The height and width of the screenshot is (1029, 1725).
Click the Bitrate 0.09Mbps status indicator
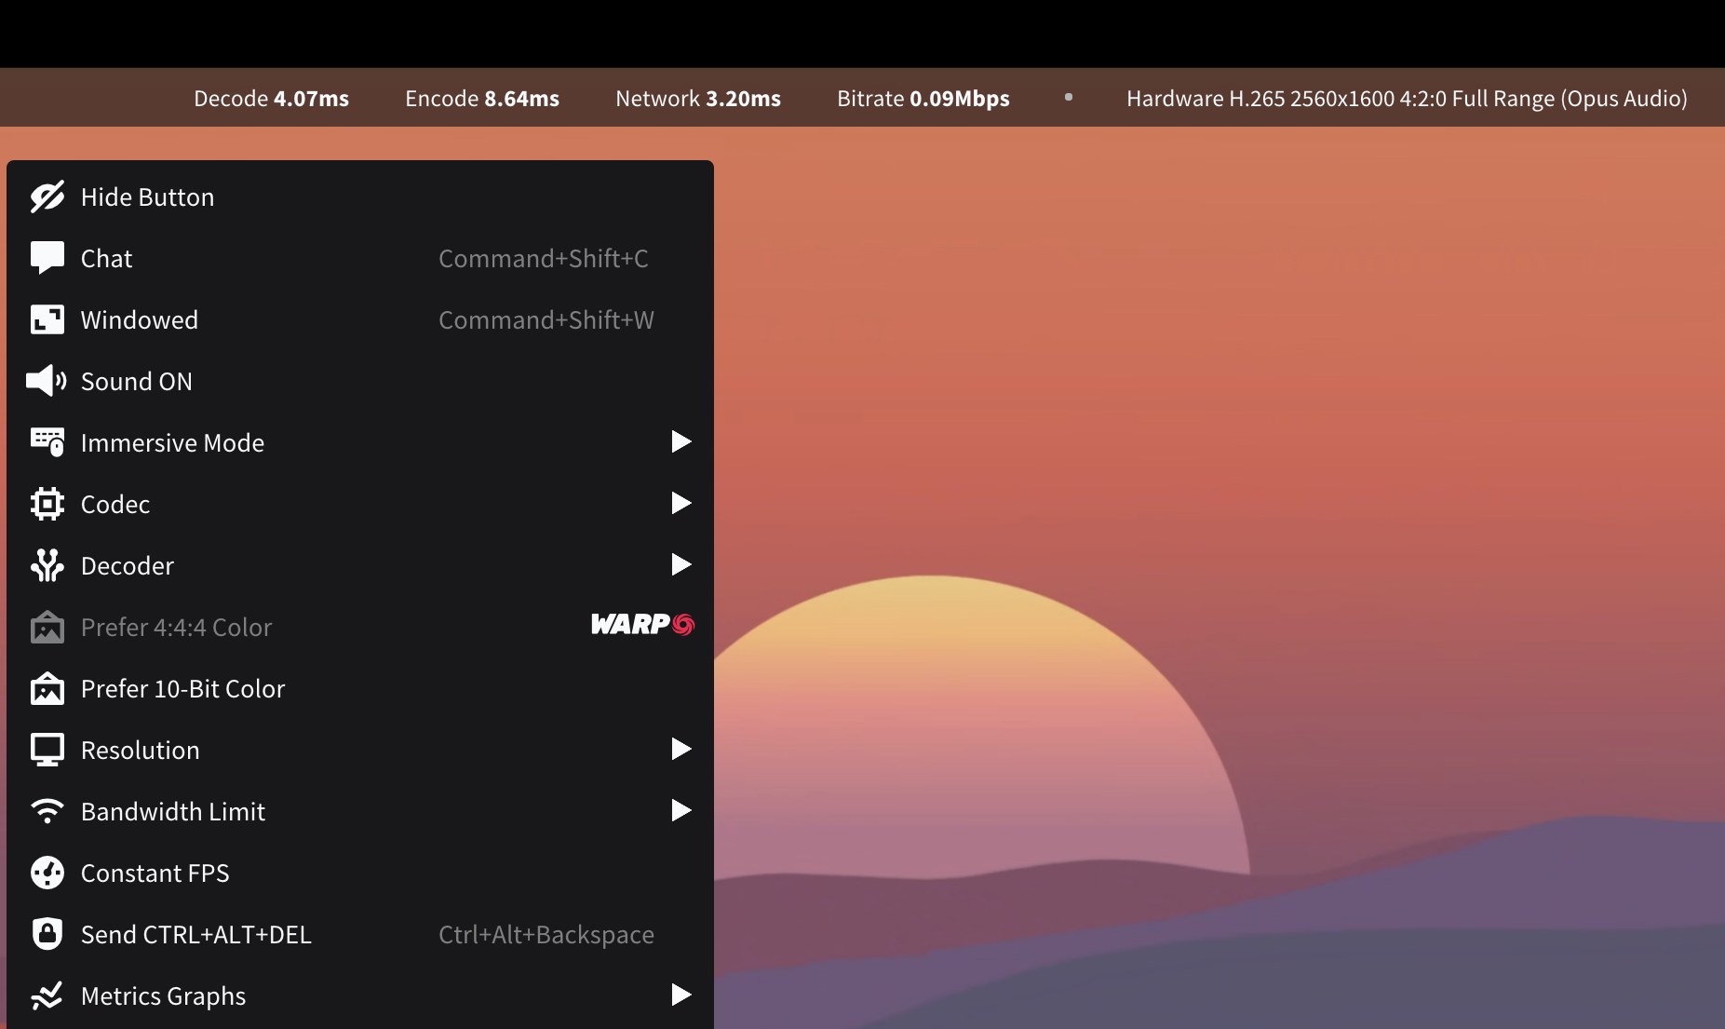coord(923,98)
